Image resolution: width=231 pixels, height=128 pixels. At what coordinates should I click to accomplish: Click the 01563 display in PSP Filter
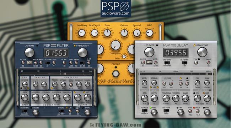tap(56, 53)
